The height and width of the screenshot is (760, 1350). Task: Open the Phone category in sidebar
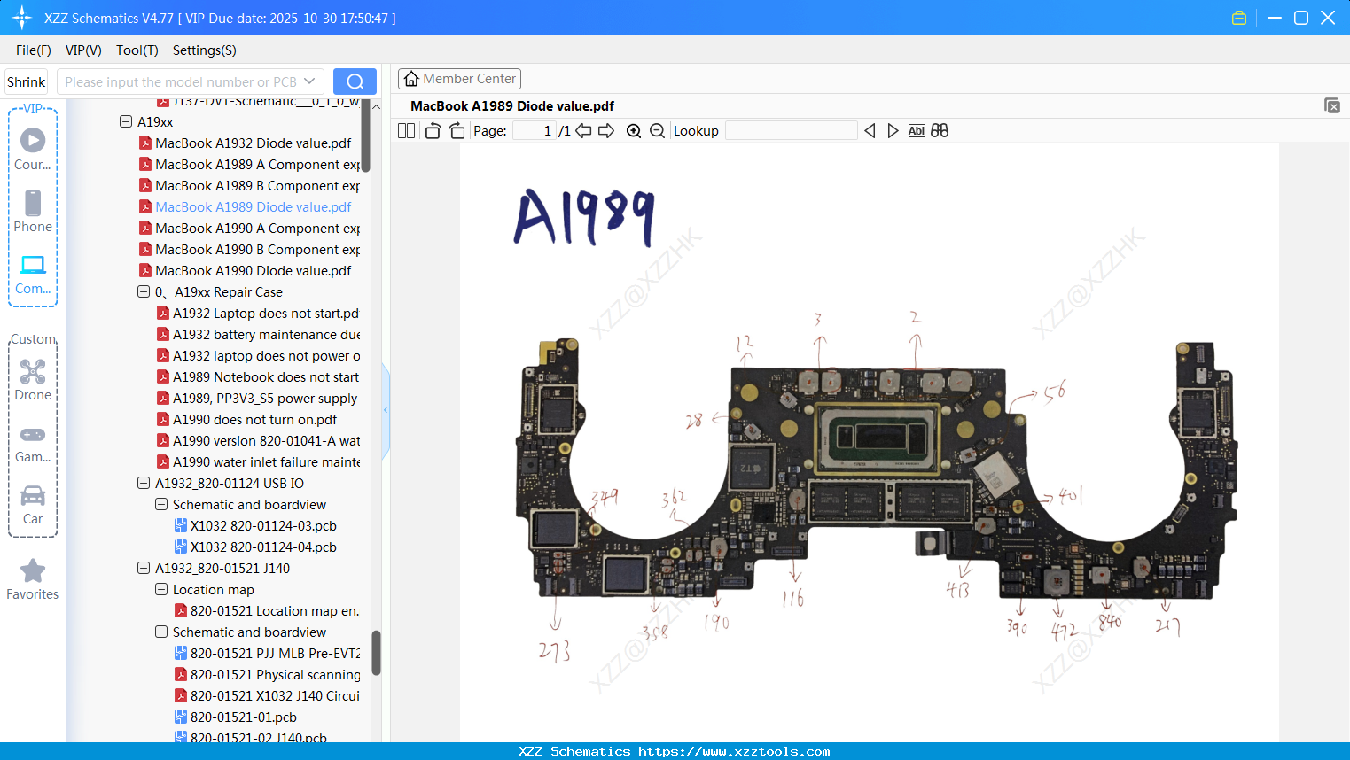[33, 212]
